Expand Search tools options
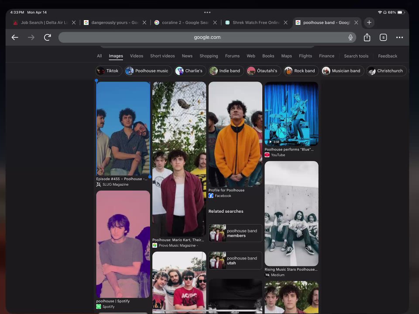The height and width of the screenshot is (314, 419). 356,56
